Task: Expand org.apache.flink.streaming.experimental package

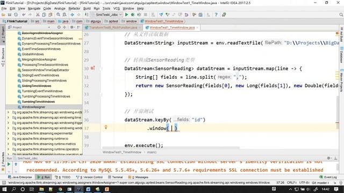Action: (9, 133)
